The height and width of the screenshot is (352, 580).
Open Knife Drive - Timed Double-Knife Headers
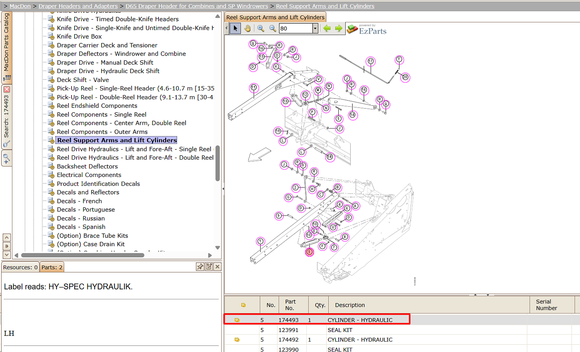(x=118, y=19)
